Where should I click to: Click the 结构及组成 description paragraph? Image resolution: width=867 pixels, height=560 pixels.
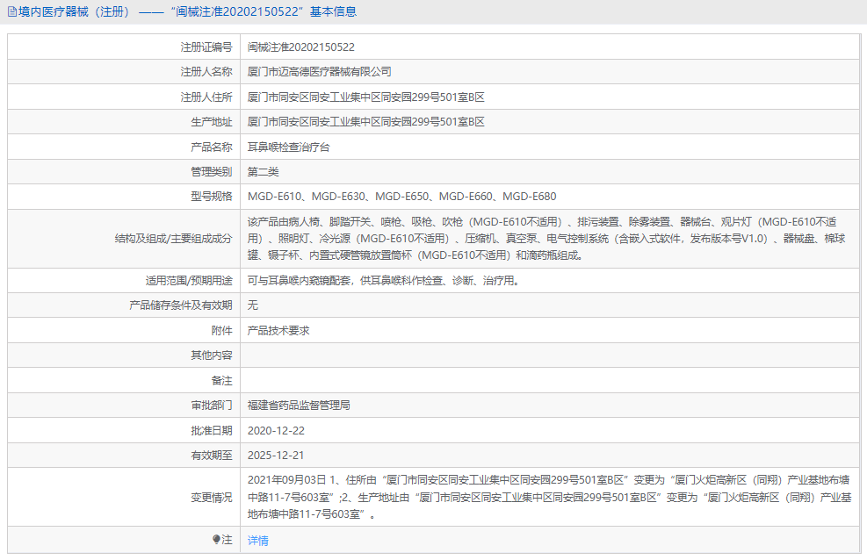(x=546, y=239)
